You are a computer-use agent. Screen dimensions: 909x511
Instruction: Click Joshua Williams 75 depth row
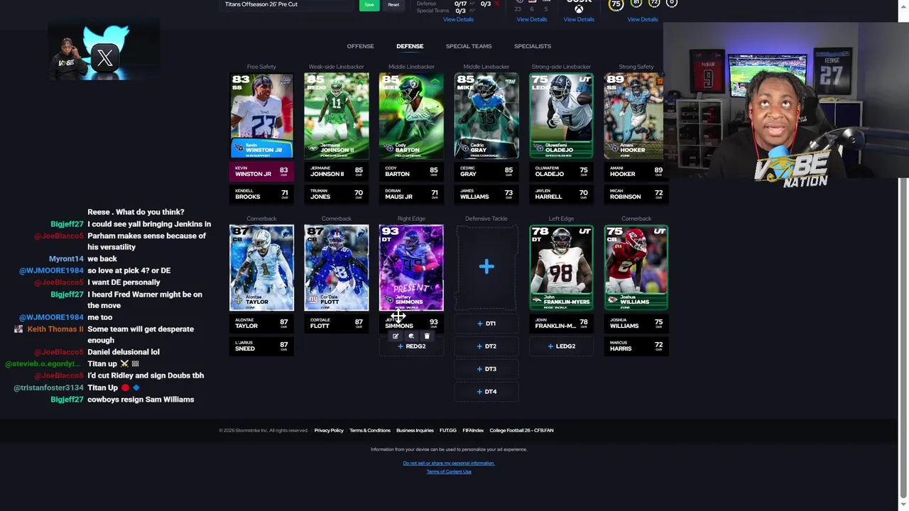point(636,323)
